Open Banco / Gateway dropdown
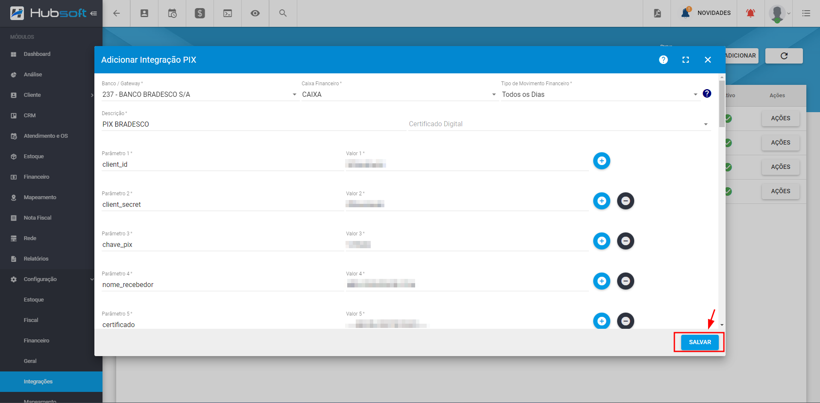 point(199,94)
